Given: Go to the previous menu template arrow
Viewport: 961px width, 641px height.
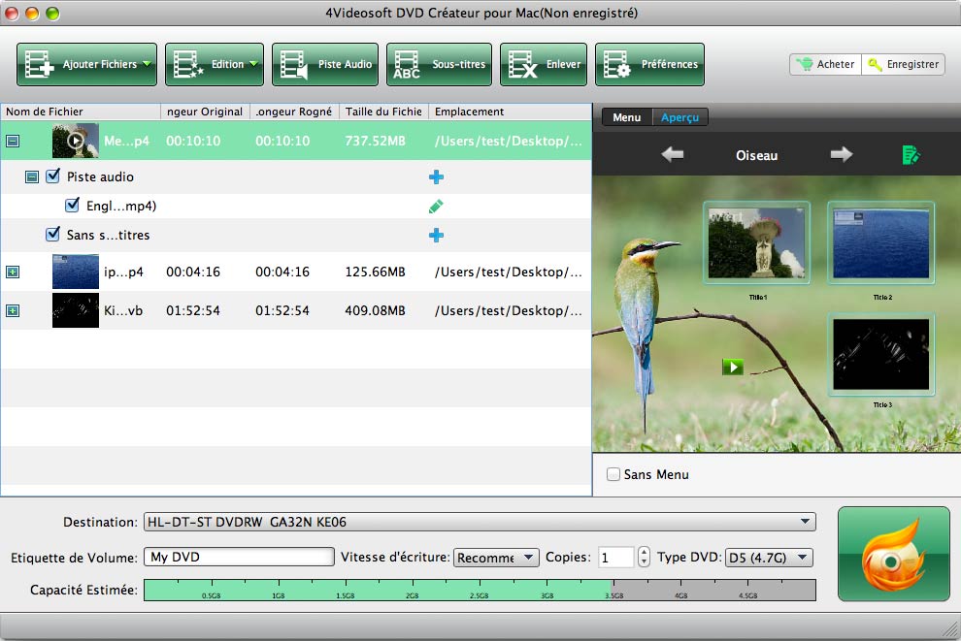Looking at the screenshot, I should coord(672,155).
